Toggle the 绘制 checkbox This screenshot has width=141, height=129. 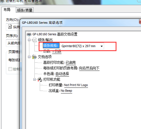pyautogui.click(x=10, y=69)
